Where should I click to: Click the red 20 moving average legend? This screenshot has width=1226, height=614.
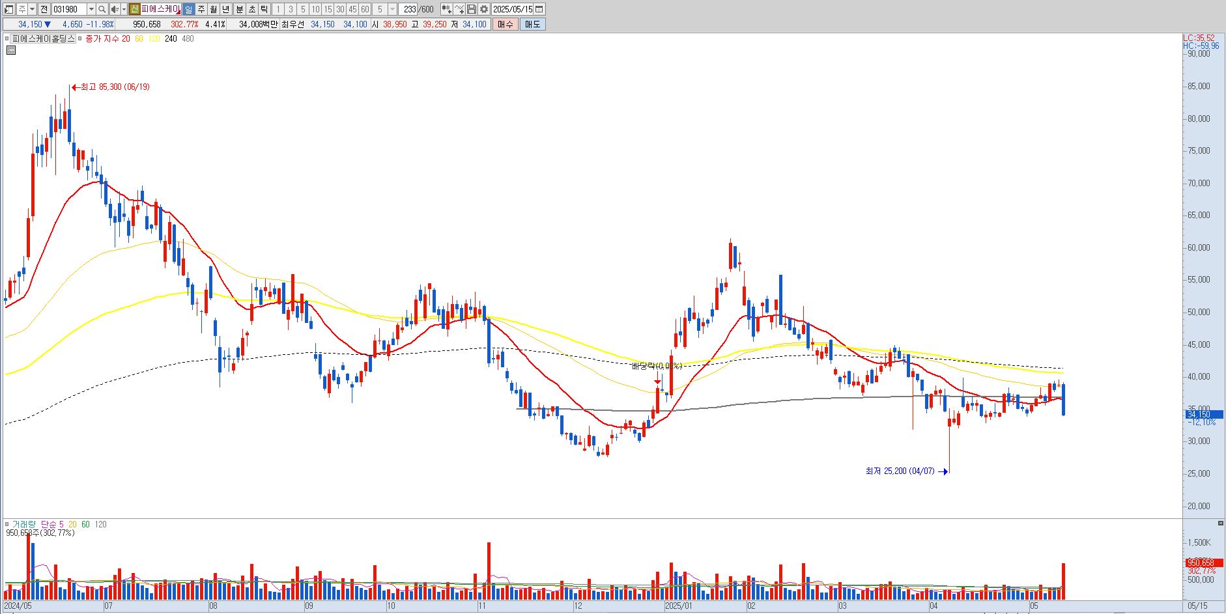126,39
